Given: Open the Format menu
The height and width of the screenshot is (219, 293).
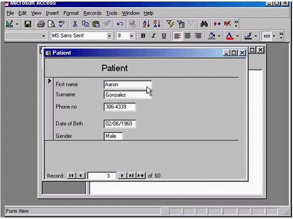Looking at the screenshot, I should point(71,13).
